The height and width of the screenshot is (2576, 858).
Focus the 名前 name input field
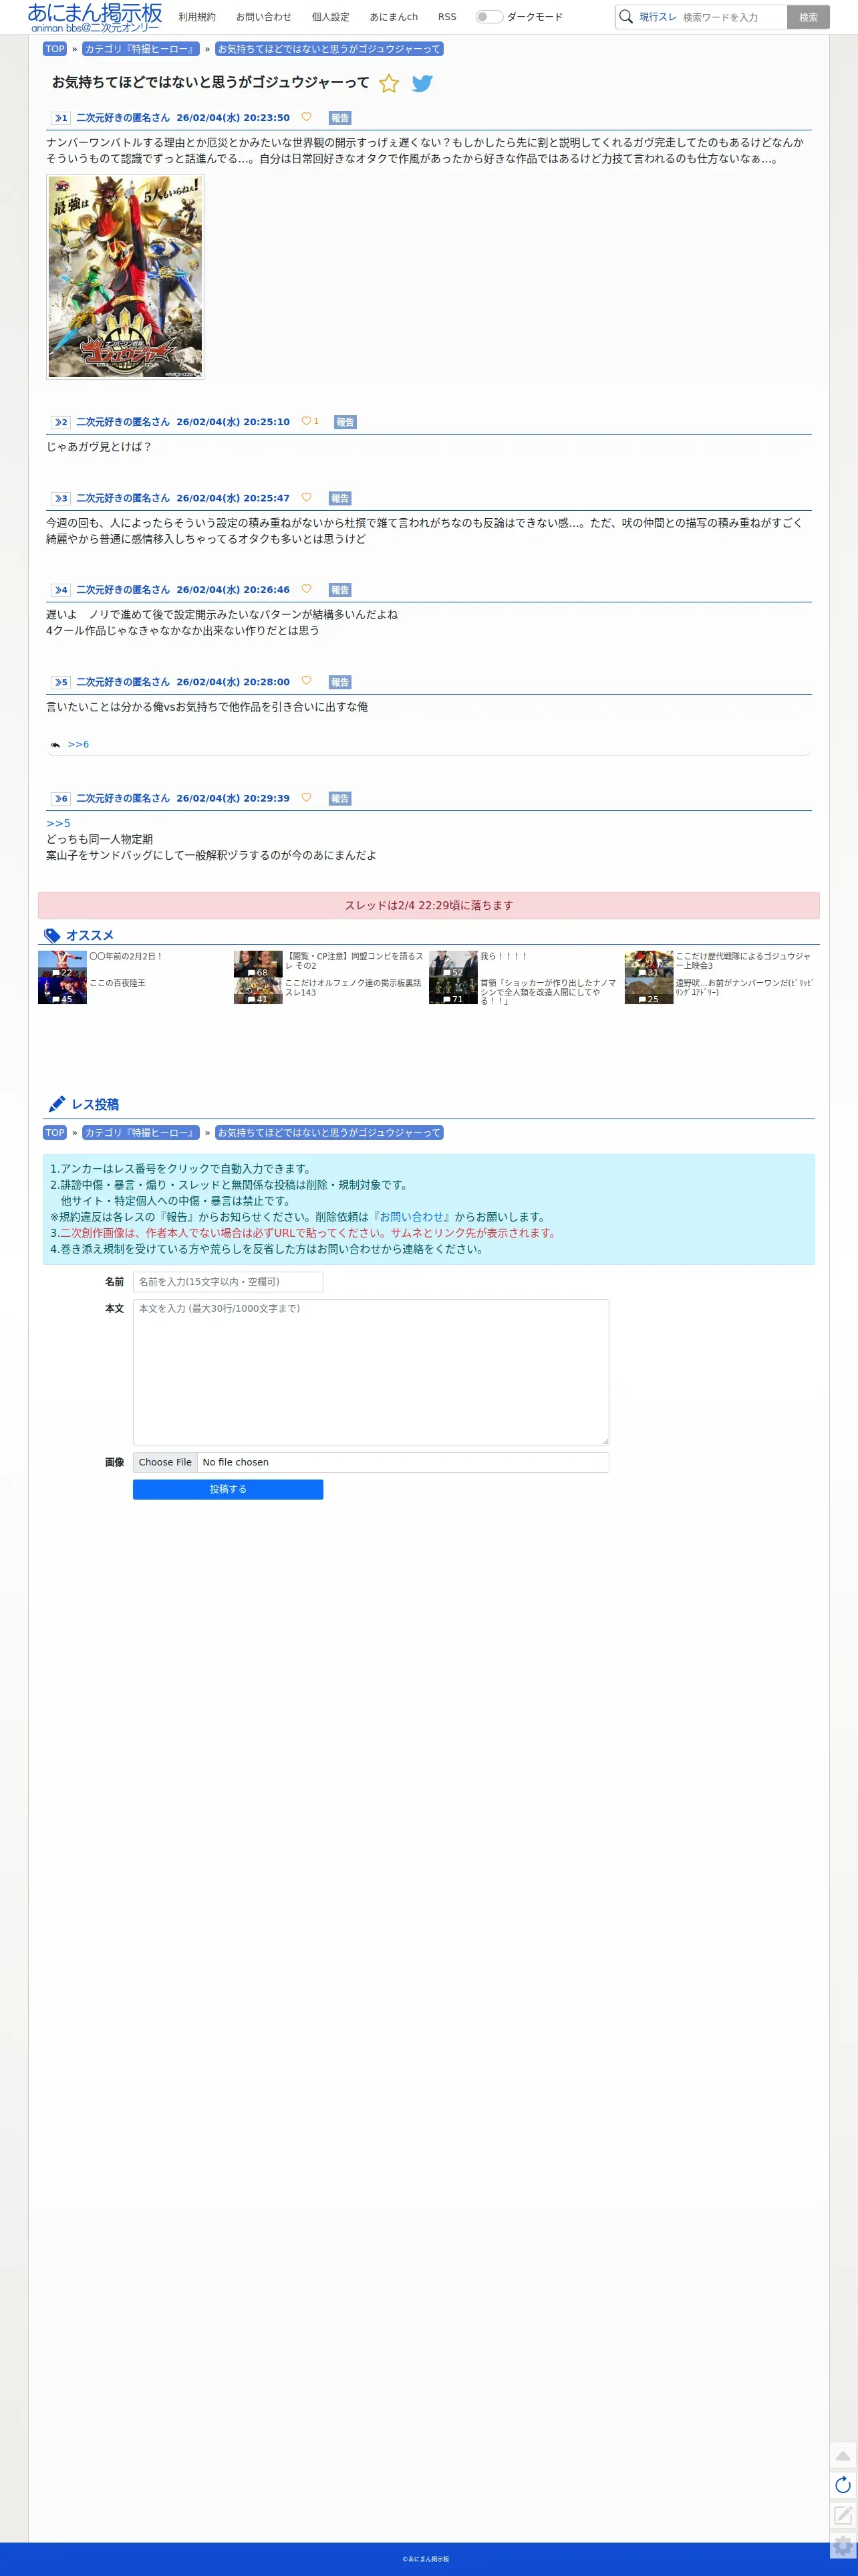pos(228,1282)
